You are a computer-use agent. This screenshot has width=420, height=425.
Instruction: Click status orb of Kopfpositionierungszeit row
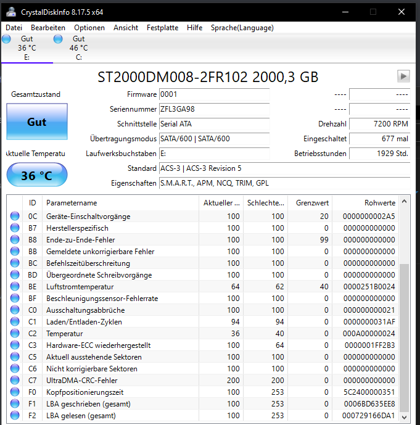[x=15, y=392]
